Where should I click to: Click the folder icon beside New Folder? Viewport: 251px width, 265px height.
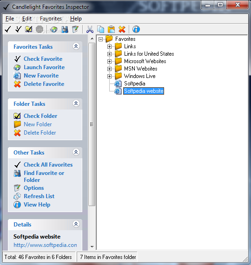[17, 124]
